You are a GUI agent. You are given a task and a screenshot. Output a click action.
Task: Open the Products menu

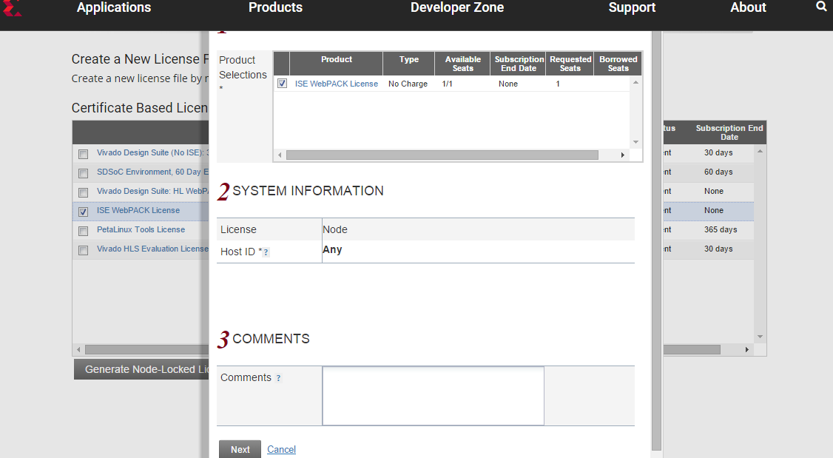[275, 7]
